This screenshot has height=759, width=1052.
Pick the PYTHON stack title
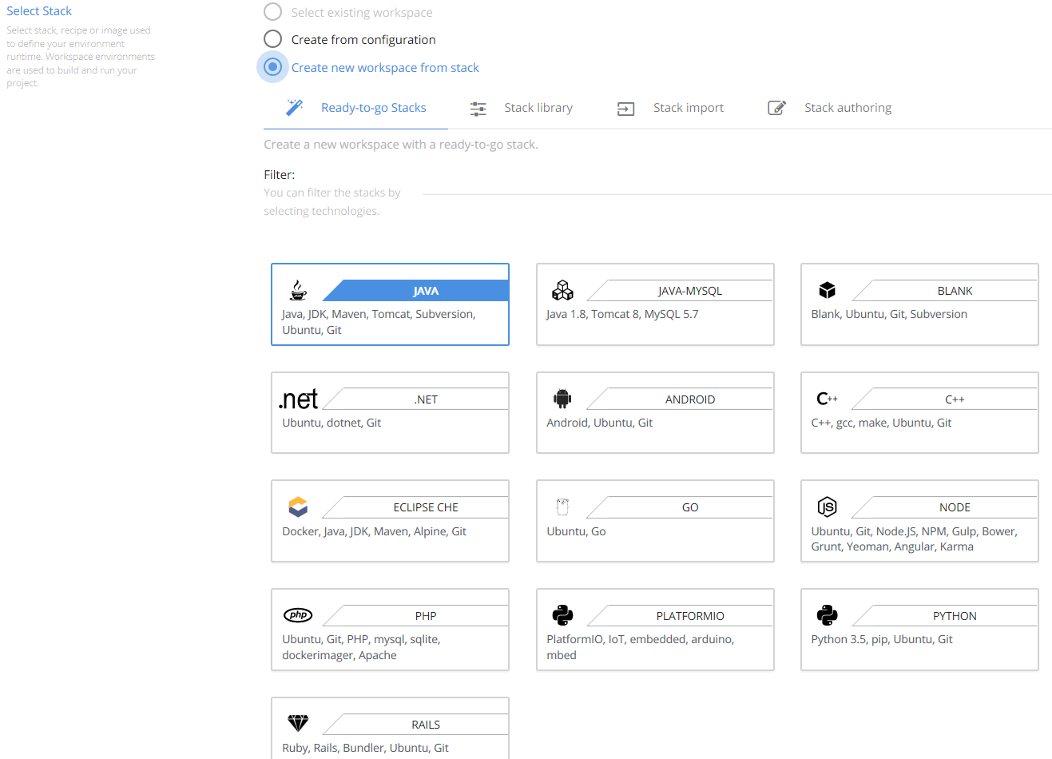tap(955, 616)
